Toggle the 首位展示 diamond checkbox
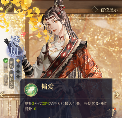Viewport: 122px width, 118px height. [x=94, y=10]
